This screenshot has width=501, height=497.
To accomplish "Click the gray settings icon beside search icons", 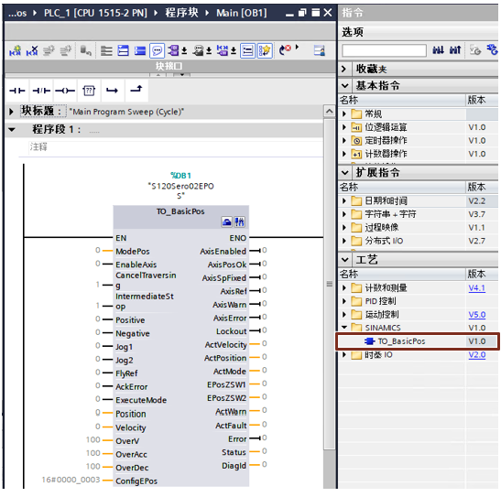I will click(x=475, y=49).
